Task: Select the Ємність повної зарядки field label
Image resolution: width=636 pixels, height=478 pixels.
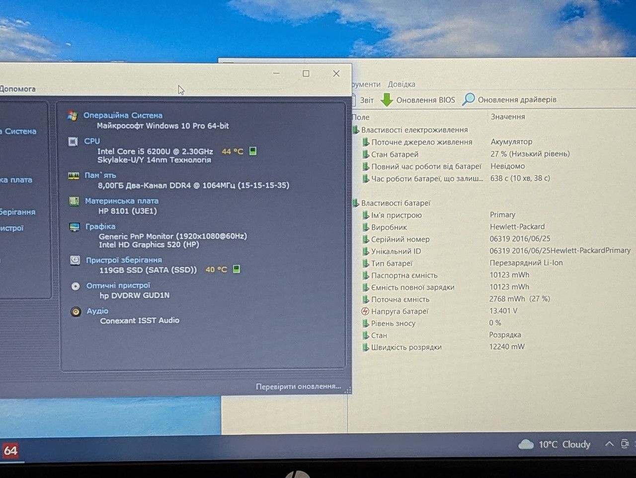Action: click(413, 287)
